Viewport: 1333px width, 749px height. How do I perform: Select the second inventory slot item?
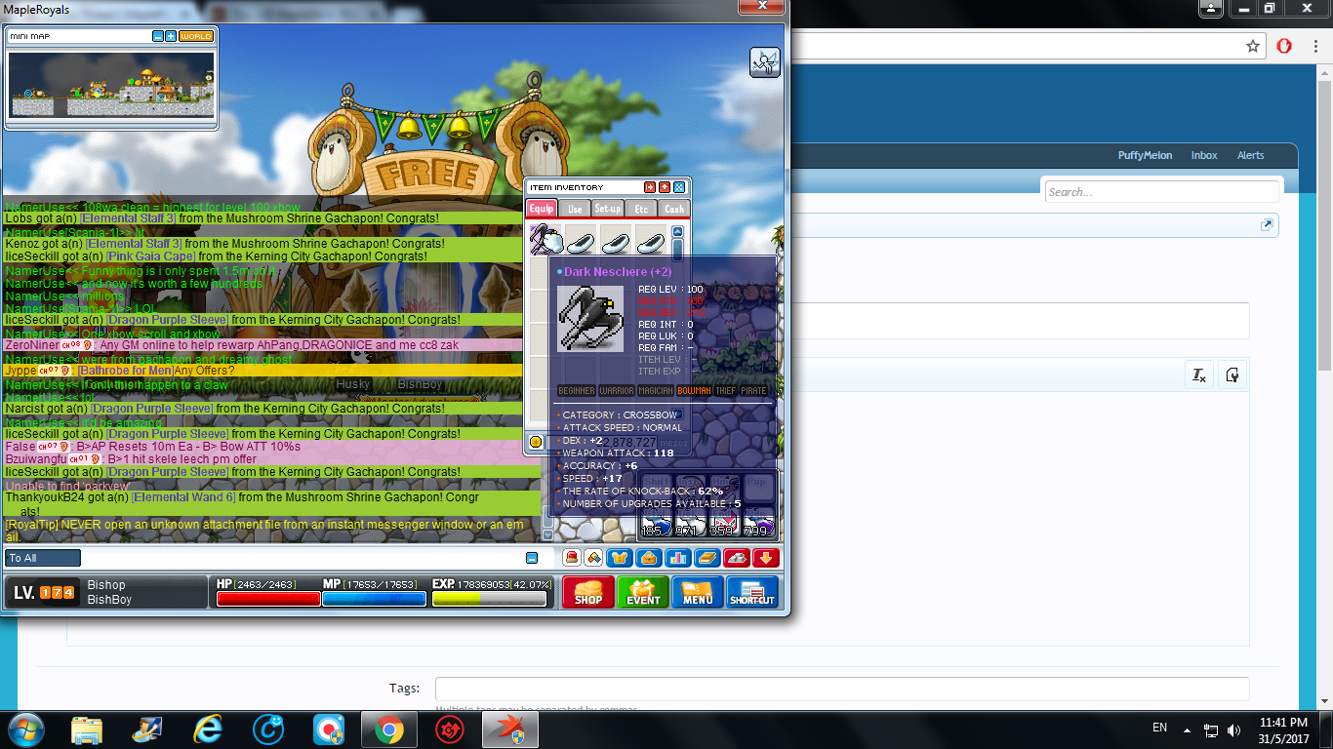pos(581,240)
